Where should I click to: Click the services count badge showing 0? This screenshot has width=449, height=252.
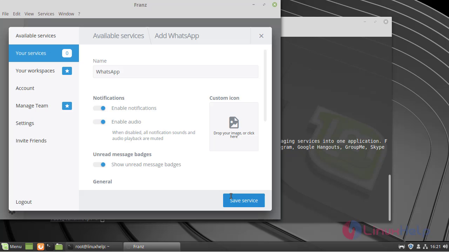point(67,53)
